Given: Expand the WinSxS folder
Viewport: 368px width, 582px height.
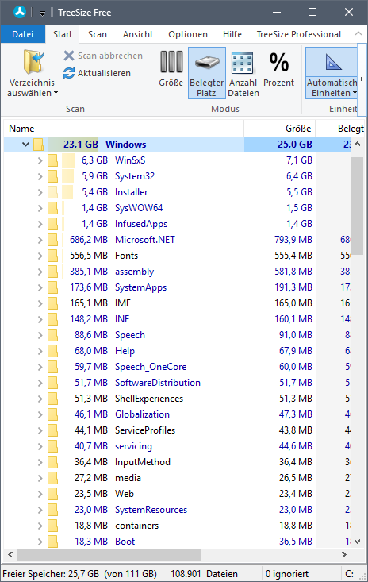Looking at the screenshot, I should [40, 160].
